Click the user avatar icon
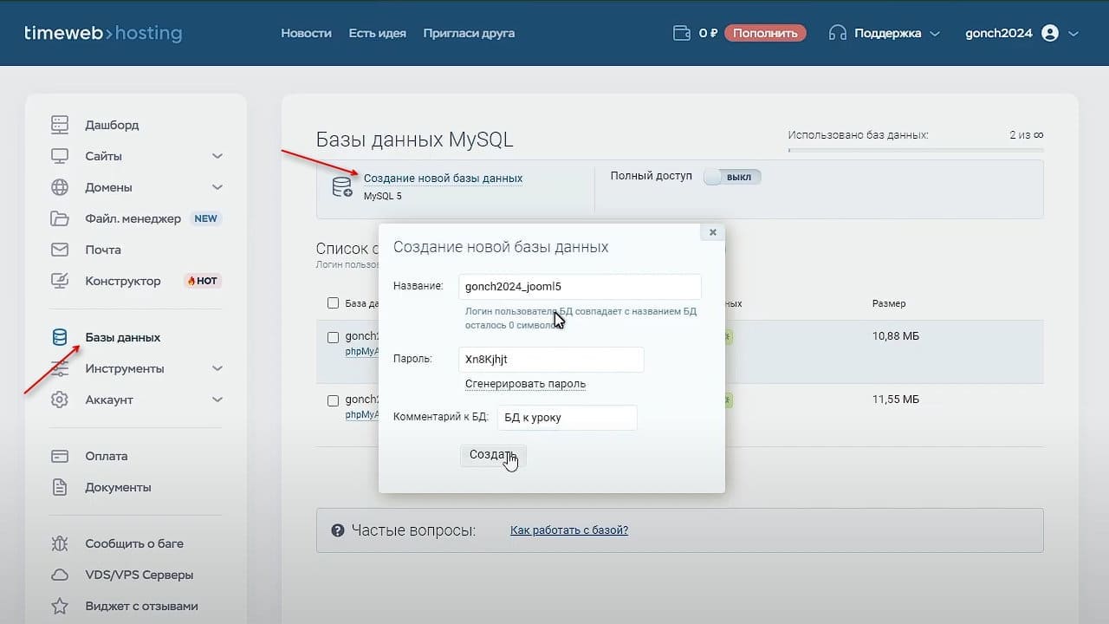This screenshot has width=1109, height=624. [x=1050, y=33]
